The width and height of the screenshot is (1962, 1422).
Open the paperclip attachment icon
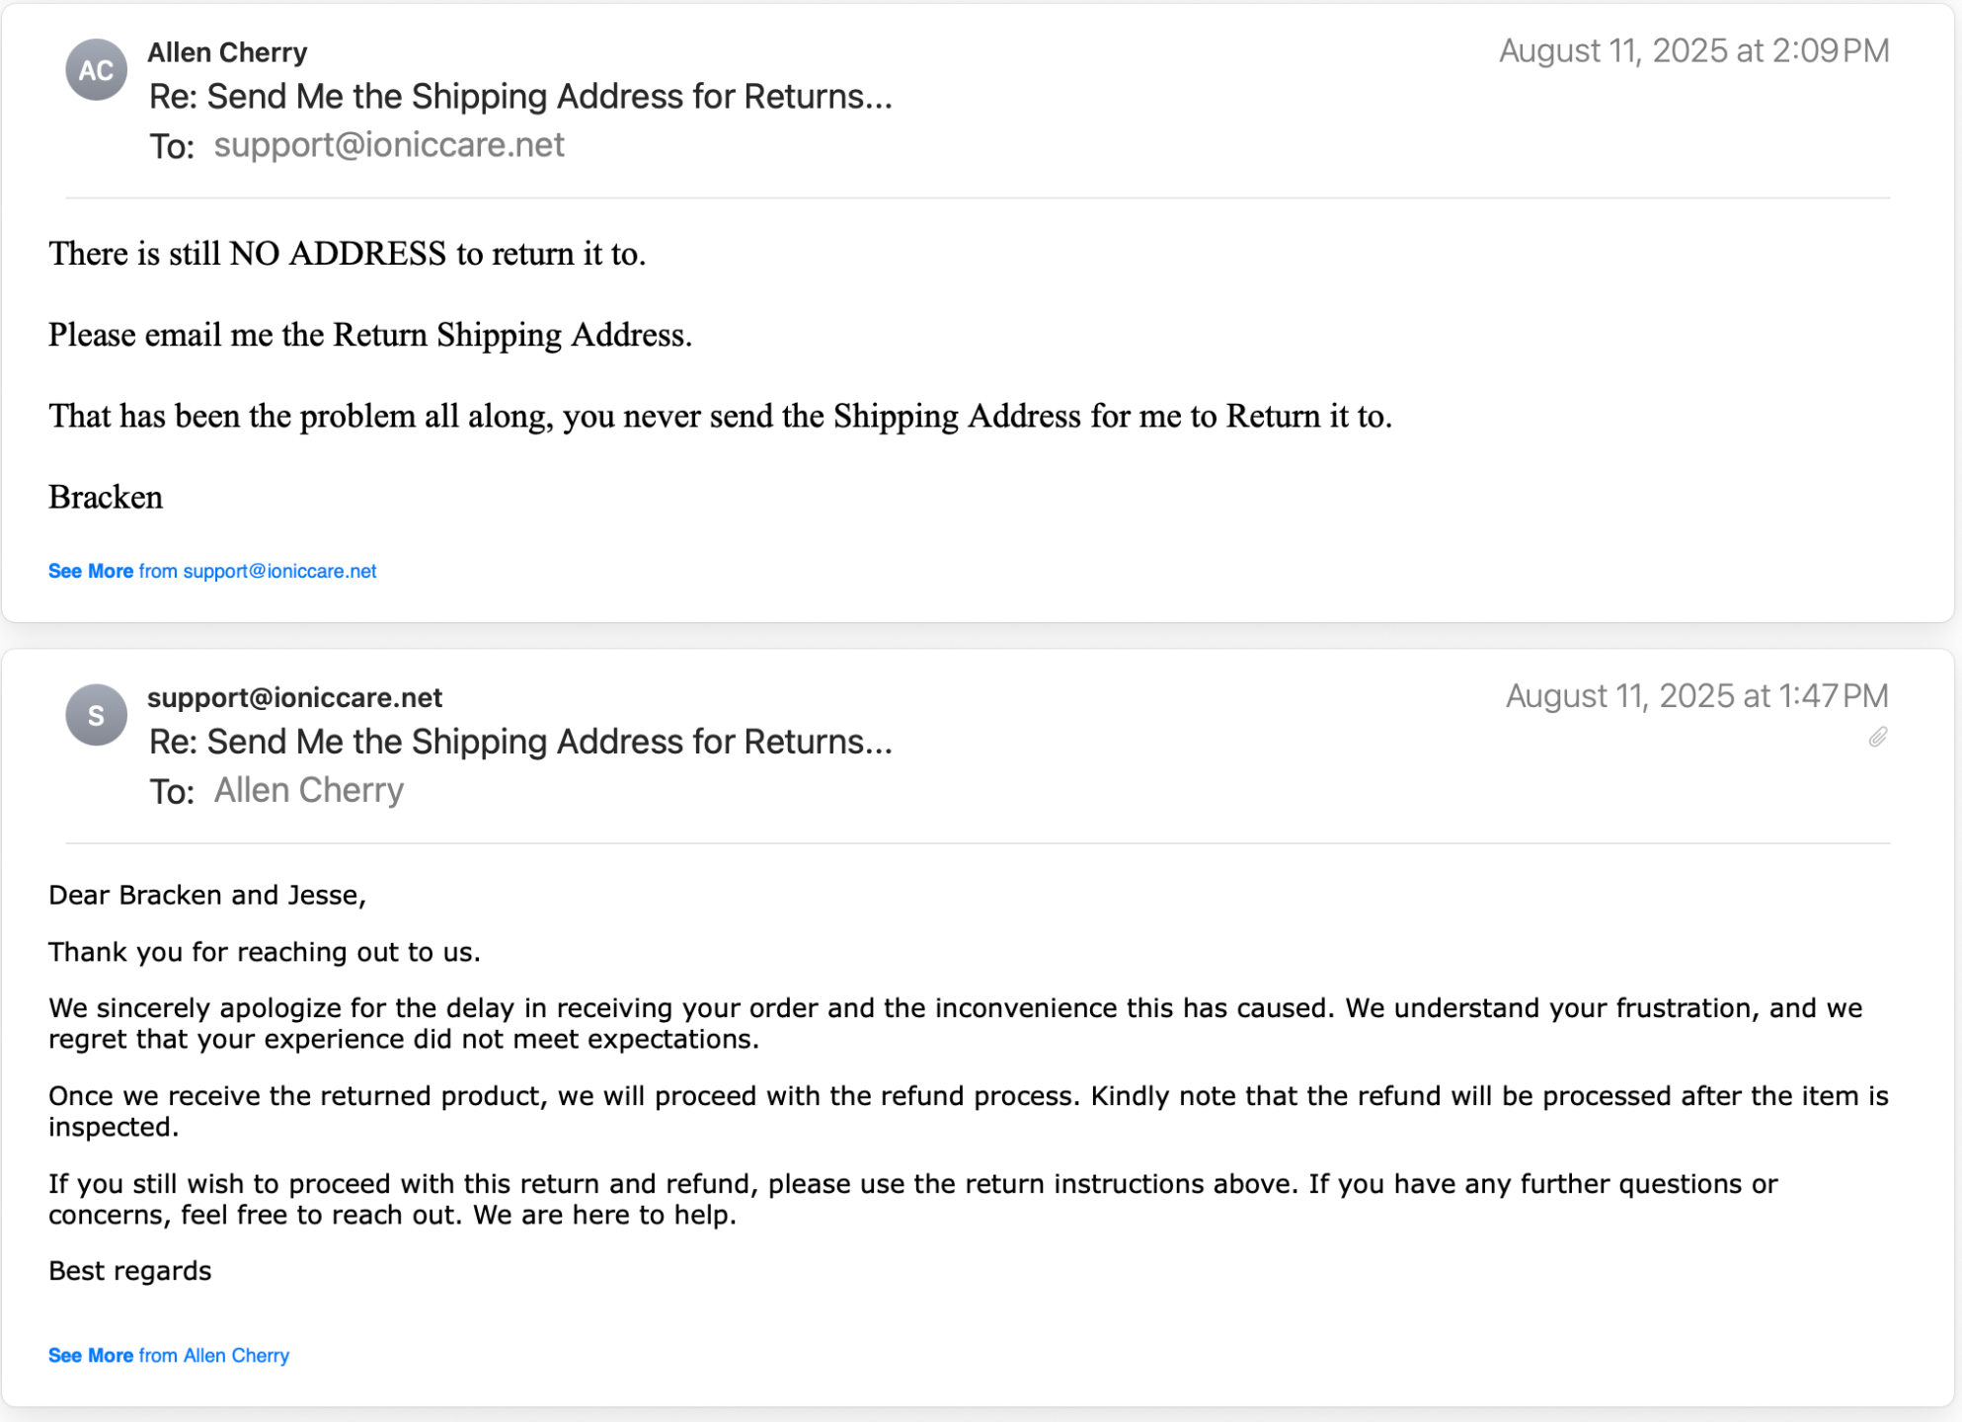click(1877, 738)
